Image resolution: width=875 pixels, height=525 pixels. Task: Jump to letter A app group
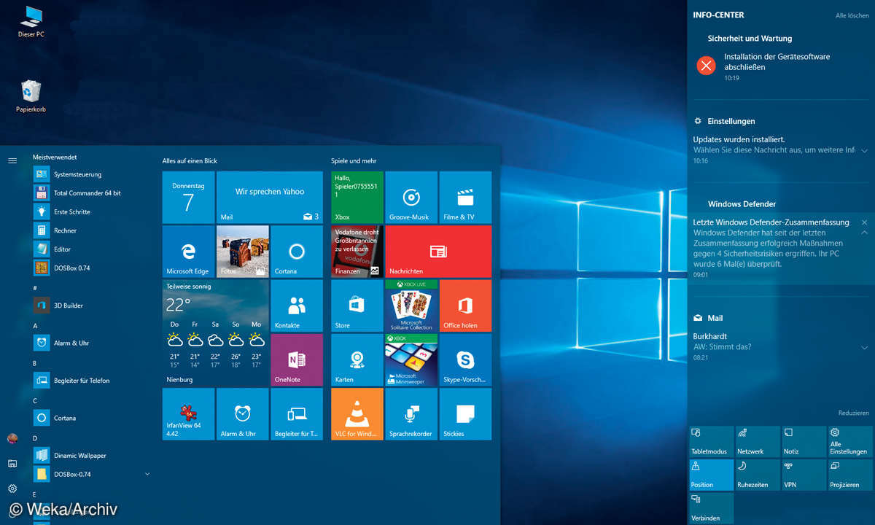click(x=35, y=326)
